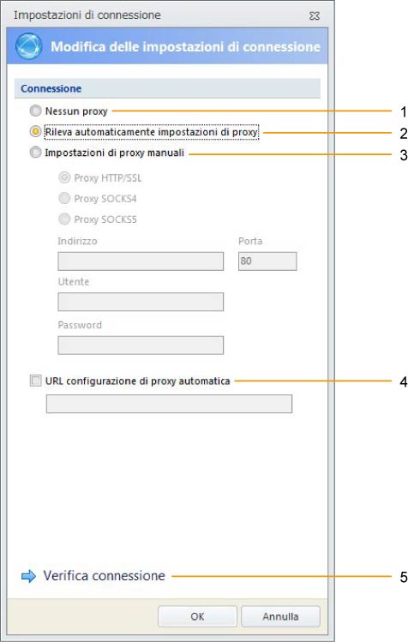Click the blue arrow beside Verifica connessione
Screen dimensions: 408x642
click(28, 576)
